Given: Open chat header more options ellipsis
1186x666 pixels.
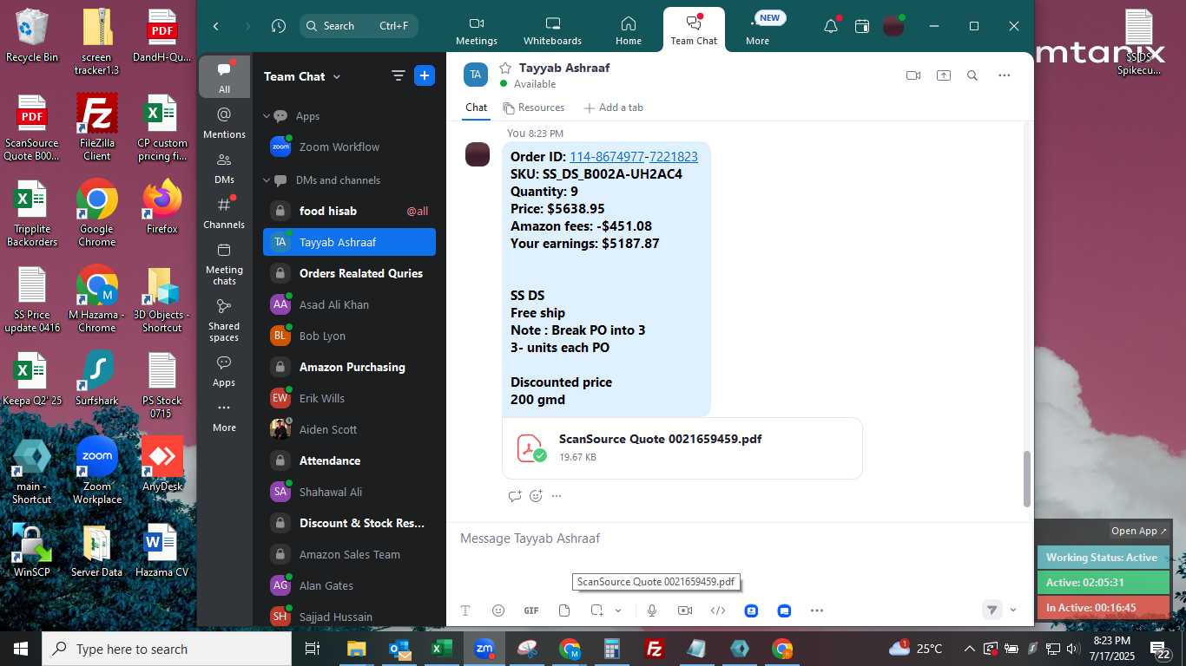Looking at the screenshot, I should point(1005,75).
